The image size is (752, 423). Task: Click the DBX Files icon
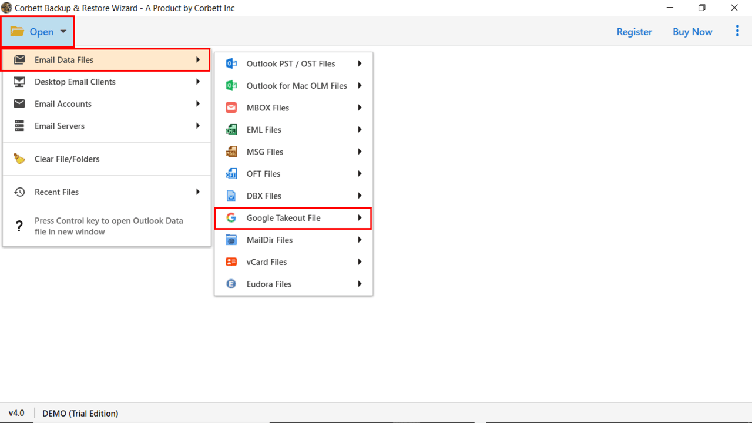[231, 196]
